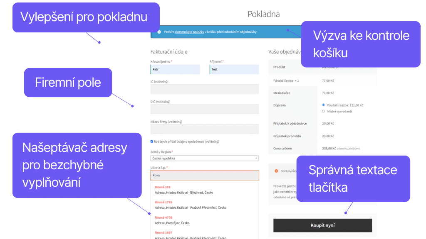
Task: Select the "Paušální sazba: 121,00 Kč" shipping option
Action: [x=323, y=105]
